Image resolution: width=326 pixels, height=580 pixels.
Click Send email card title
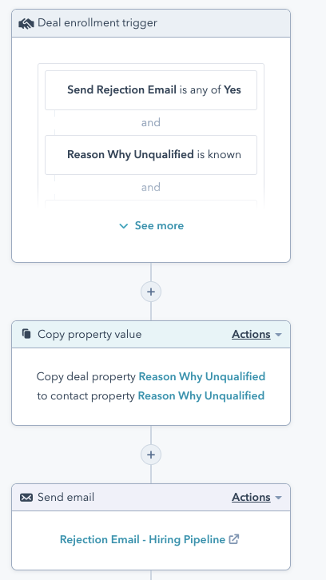66,498
